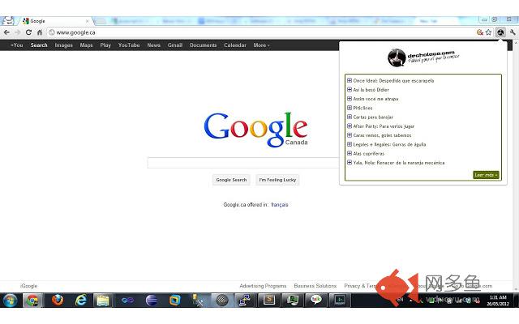Click the decholapa.com logo in the popup
This screenshot has height=324, width=519.
pyautogui.click(x=423, y=58)
